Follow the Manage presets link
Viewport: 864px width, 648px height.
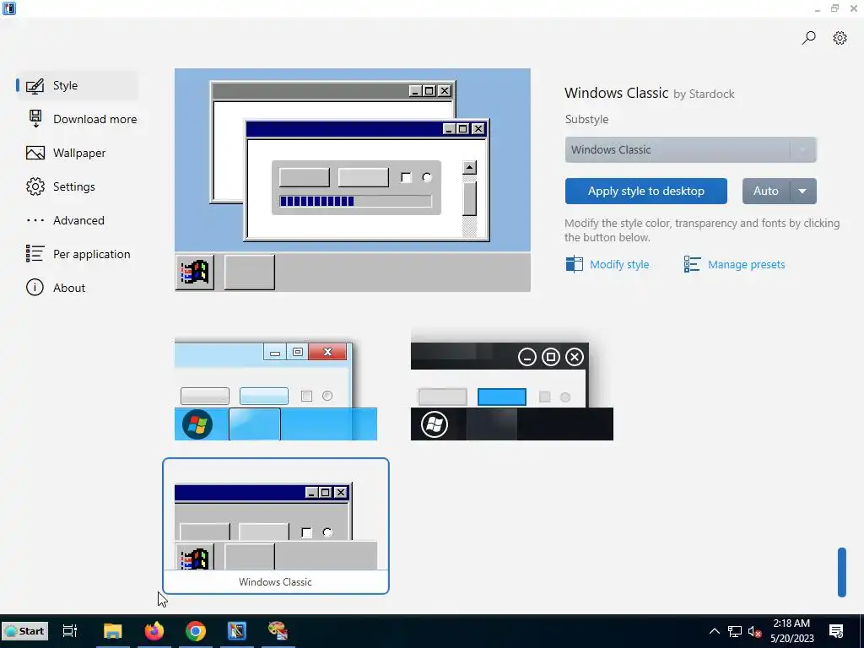(x=746, y=264)
